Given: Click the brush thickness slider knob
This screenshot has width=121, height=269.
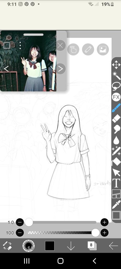Looking at the screenshot, I should pos(29,222).
